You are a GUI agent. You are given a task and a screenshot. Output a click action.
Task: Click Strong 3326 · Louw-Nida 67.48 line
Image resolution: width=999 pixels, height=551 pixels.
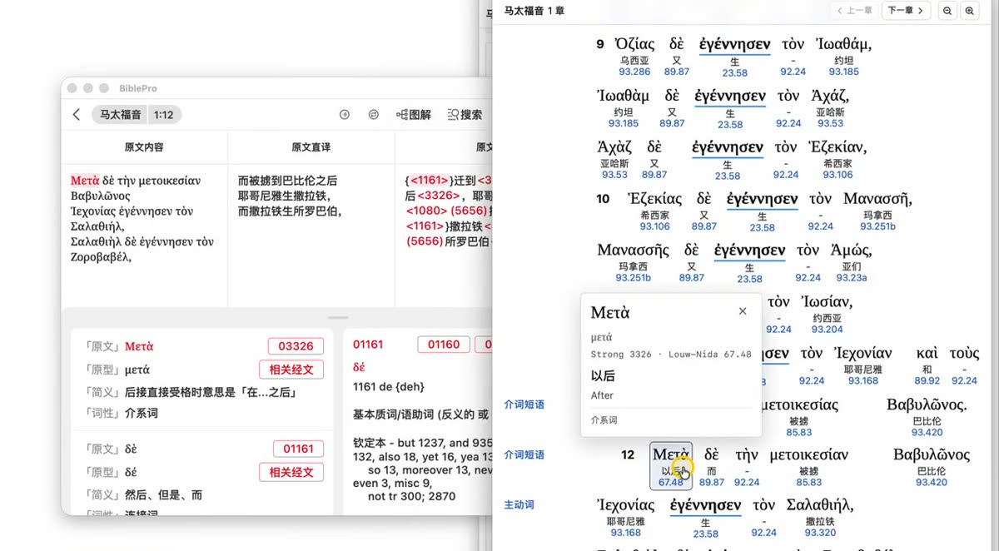671,355
